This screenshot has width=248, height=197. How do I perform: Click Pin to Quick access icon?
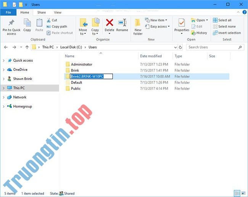pos(11,23)
